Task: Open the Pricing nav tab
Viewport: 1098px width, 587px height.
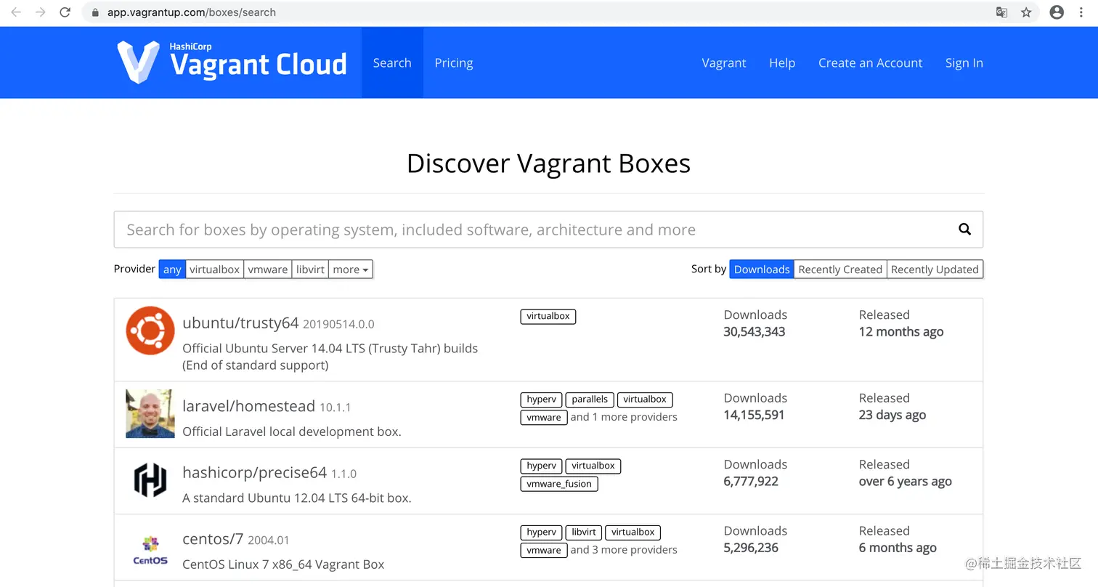Action: (x=454, y=63)
